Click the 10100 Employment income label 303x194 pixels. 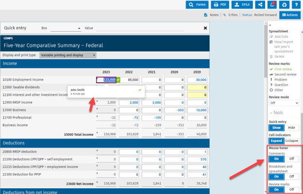[23, 80]
